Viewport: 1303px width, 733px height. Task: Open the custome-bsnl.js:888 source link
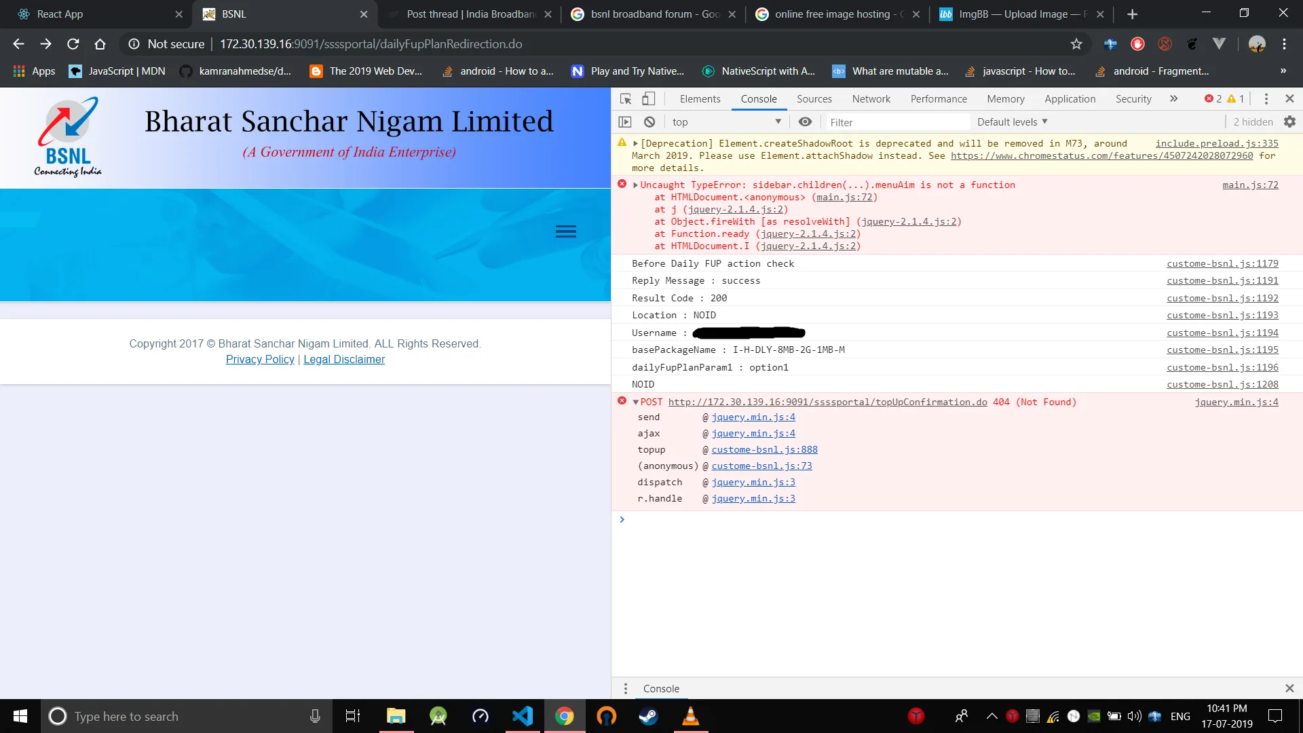[764, 450]
